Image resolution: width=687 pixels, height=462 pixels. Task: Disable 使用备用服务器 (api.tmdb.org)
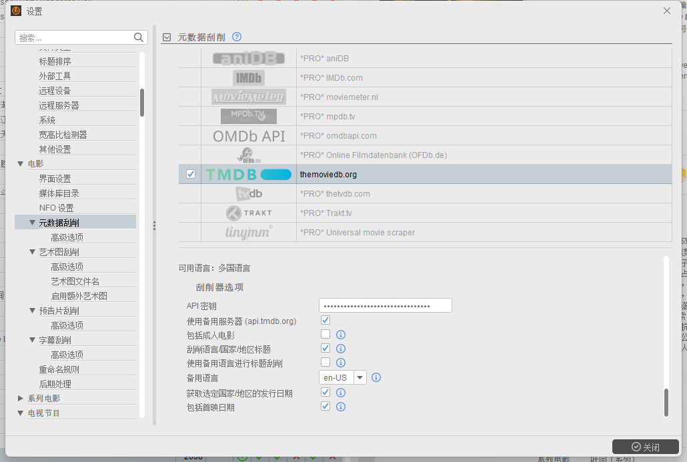tap(325, 320)
